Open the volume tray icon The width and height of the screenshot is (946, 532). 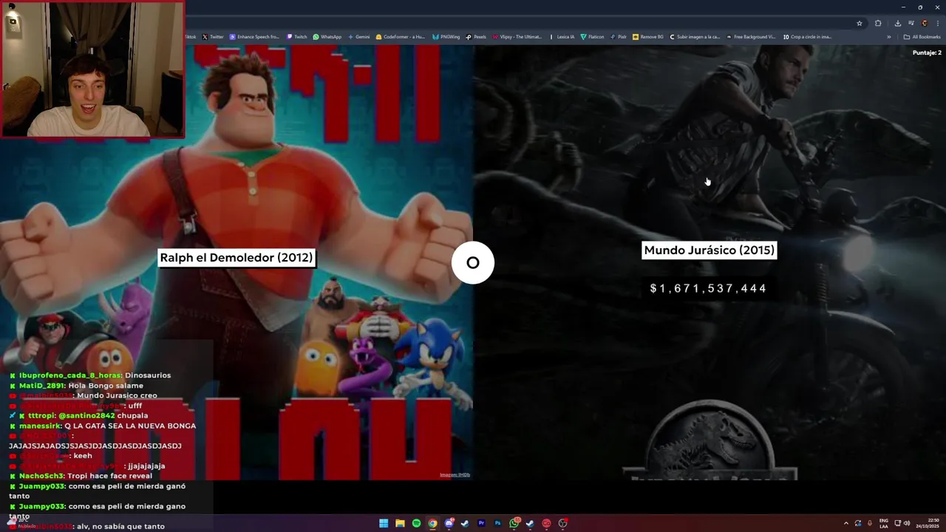click(x=907, y=523)
